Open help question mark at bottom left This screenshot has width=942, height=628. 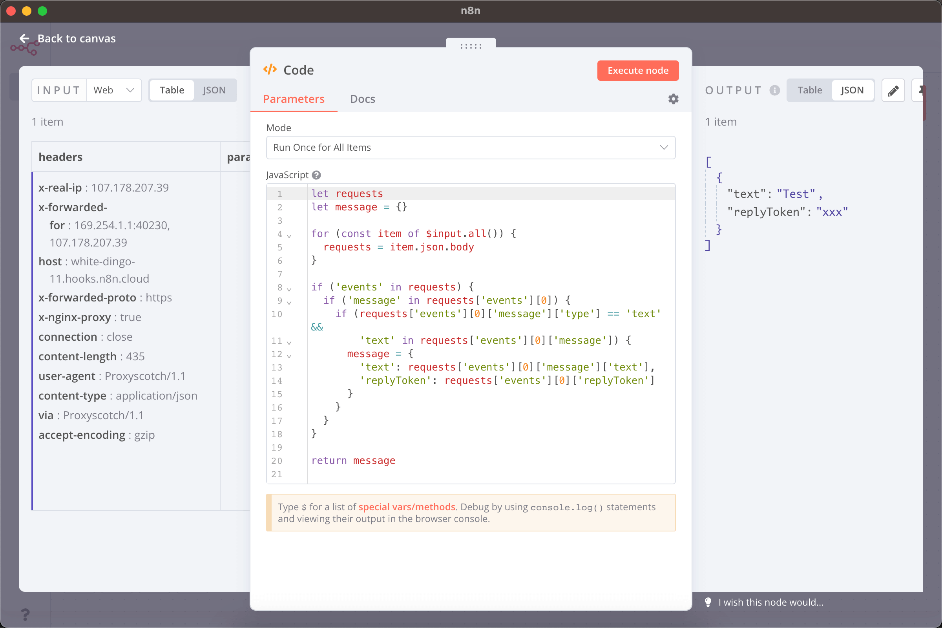pyautogui.click(x=25, y=614)
